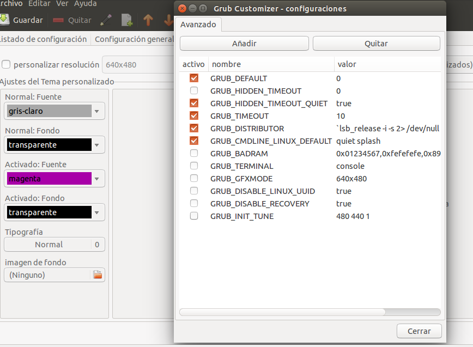Image resolution: width=473 pixels, height=347 pixels.
Task: Toggle the personalizar resolución checkbox
Action: [x=6, y=65]
